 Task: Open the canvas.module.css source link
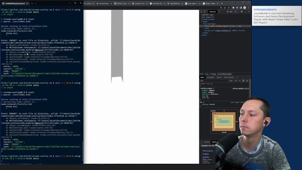point(240,88)
